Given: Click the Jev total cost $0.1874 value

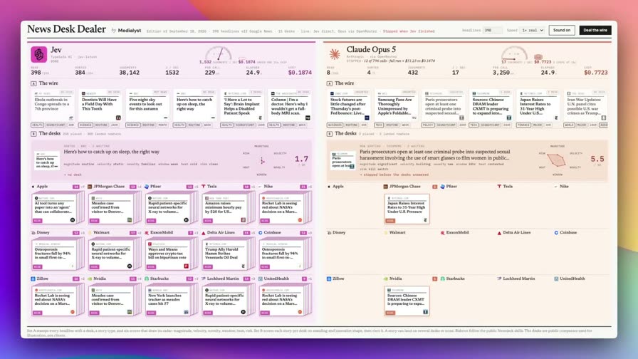Looking at the screenshot, I should (300, 73).
